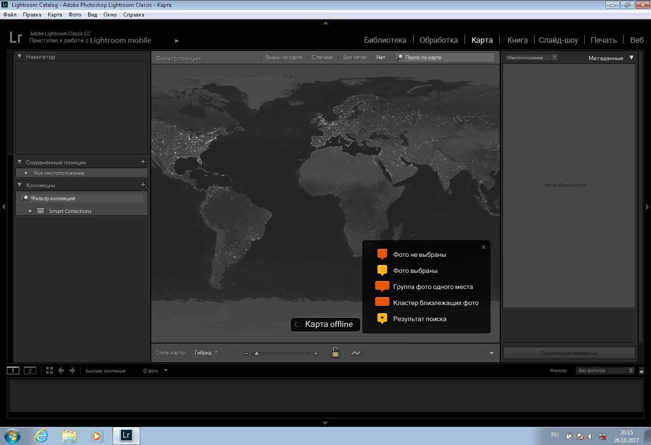Viewport: 651px width, 445px height.
Task: Click the 'Фильтр коллекций' search field
Action: point(82,198)
